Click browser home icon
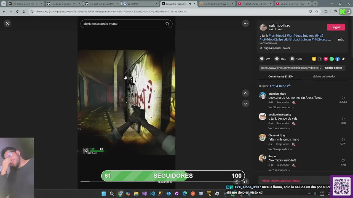This screenshot has height=198, width=353. tap(24, 12)
